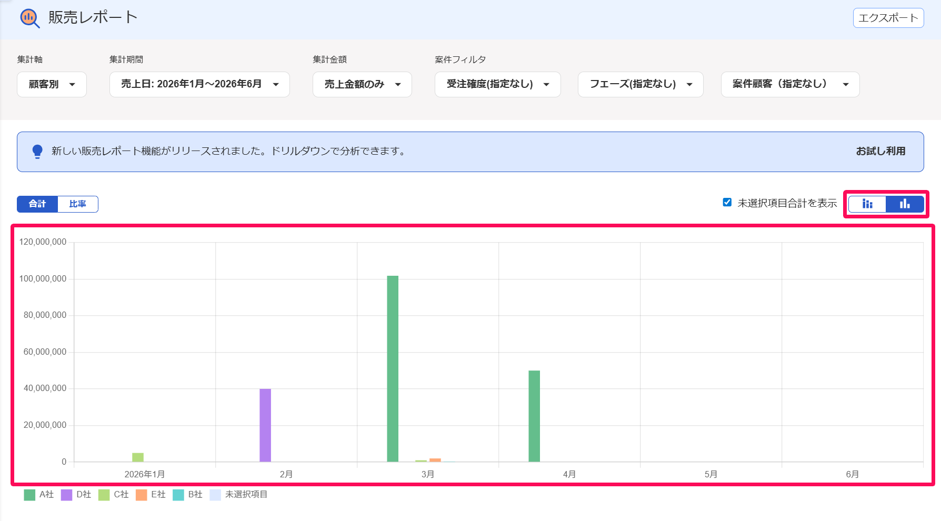
Task: Click the new report feature announcement text
Action: pos(229,152)
